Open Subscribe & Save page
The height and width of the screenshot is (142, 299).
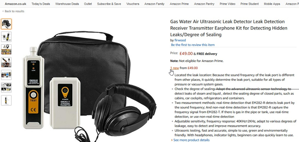(109, 4)
